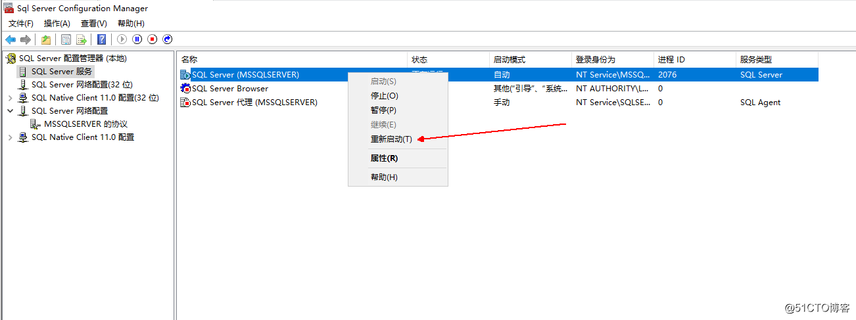Select the SQL Server 代理 (MSSQLSERVER) row name

[254, 103]
